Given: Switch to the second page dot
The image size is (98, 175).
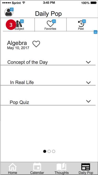Looking at the screenshot, I should tap(49, 151).
